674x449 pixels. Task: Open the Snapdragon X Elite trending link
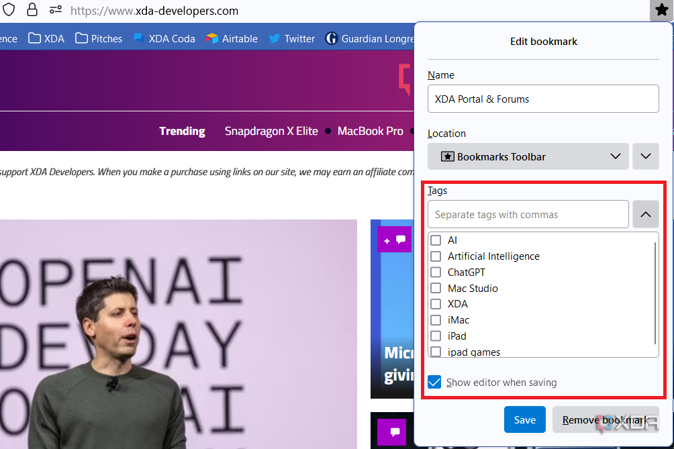[x=271, y=131]
